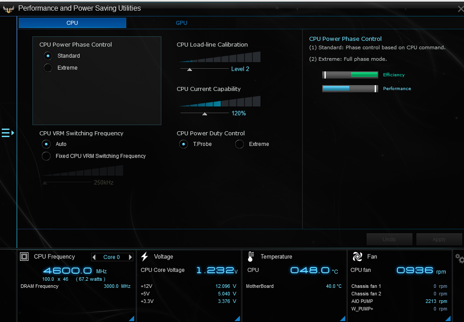Close the Performance and Power Saving window

[x=460, y=9]
